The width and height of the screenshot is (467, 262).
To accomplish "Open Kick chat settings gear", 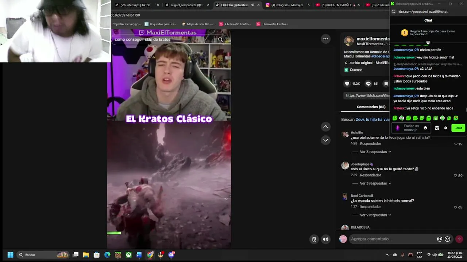I will pyautogui.click(x=445, y=128).
